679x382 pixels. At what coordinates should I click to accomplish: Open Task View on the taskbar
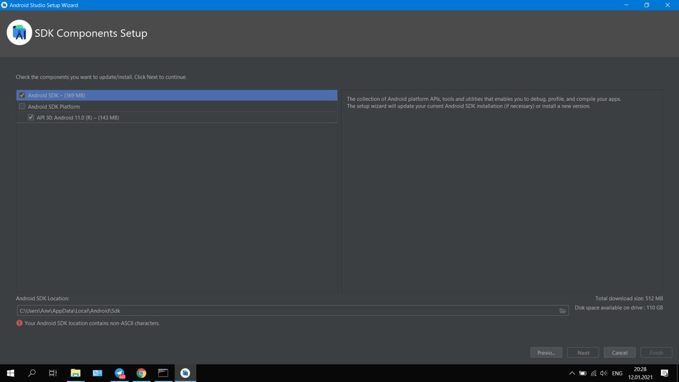(x=53, y=373)
